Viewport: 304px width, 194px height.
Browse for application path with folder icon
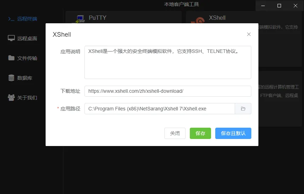tap(243, 109)
